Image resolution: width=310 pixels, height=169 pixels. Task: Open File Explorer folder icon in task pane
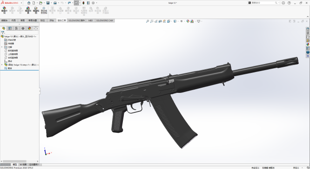tap(308, 37)
